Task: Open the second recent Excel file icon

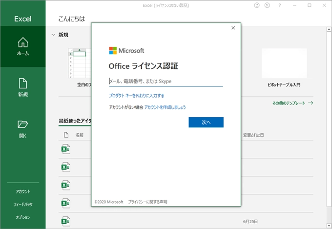Action: [66, 167]
